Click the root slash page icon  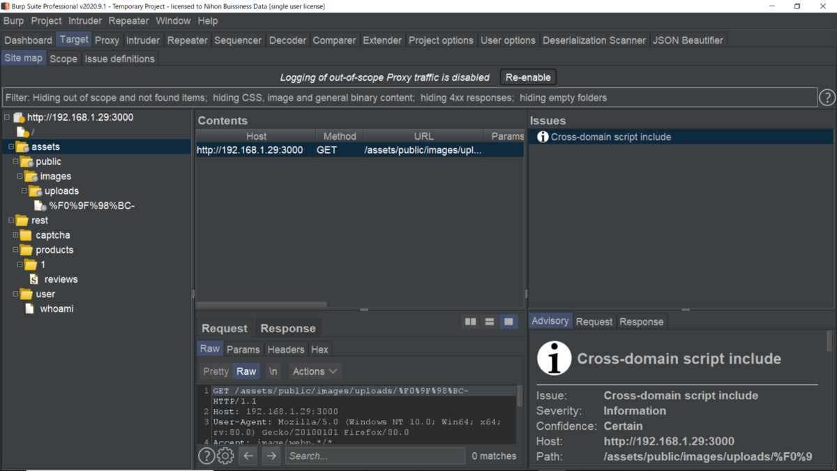pyautogui.click(x=22, y=132)
